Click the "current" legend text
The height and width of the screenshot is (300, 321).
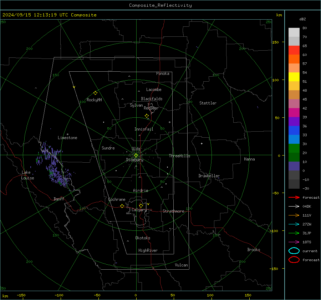point(310,251)
